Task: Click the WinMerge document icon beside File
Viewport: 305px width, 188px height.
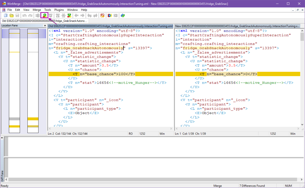Action: (3, 10)
